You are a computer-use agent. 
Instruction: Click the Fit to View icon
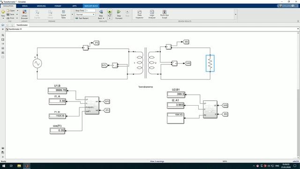[x=3, y=39]
